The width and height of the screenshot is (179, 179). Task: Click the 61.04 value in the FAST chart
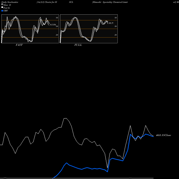click(x=53, y=25)
